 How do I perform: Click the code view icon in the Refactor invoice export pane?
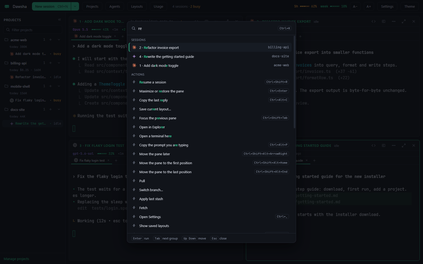pyautogui.click(x=374, y=21)
